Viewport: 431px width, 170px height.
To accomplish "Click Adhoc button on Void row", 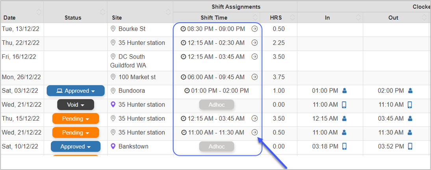I will tap(217, 105).
